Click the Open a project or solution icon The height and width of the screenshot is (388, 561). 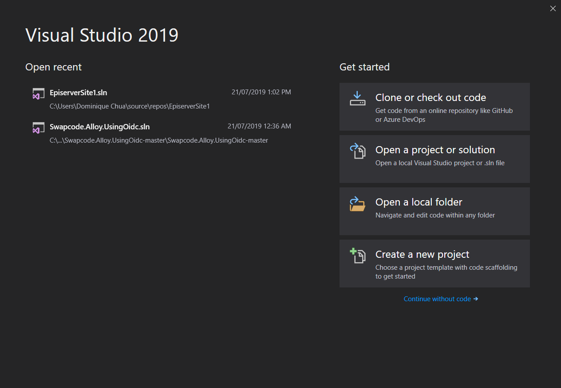tap(357, 151)
